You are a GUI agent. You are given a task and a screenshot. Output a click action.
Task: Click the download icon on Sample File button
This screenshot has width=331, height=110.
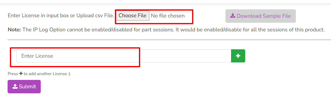click(x=233, y=16)
